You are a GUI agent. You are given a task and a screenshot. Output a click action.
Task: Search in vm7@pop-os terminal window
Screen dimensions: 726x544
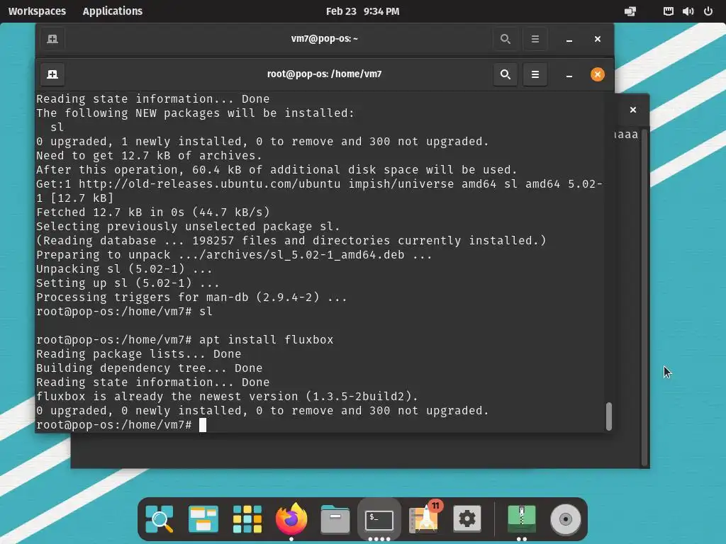(505, 39)
